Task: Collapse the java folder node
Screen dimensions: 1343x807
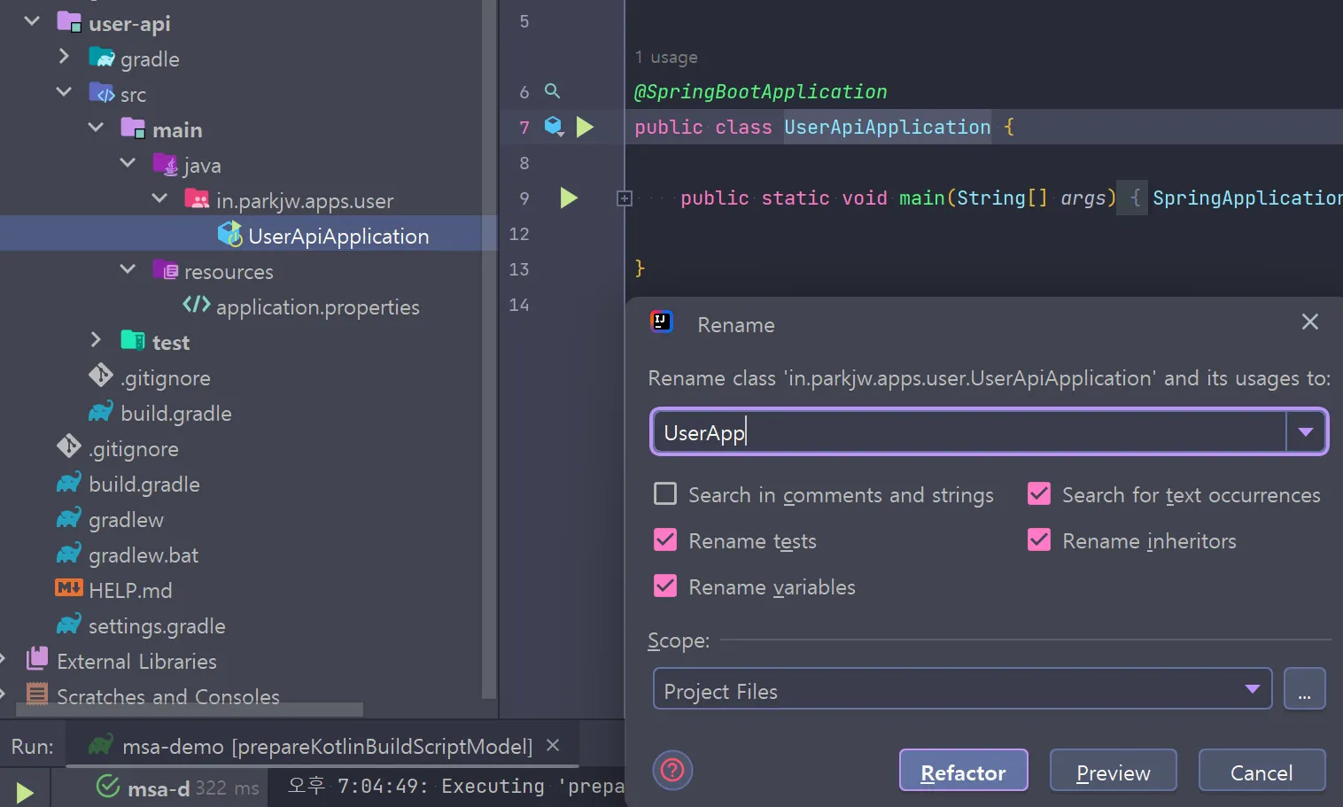Action: (x=128, y=162)
